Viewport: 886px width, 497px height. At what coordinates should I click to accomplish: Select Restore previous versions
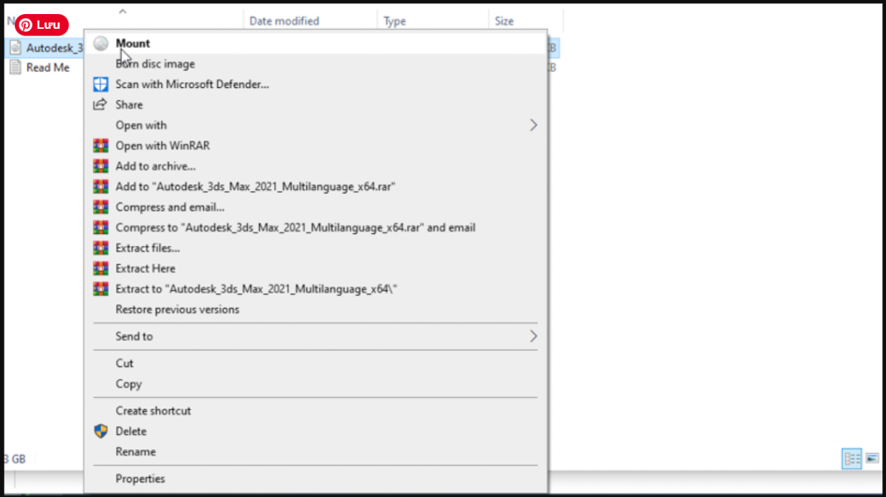point(177,309)
